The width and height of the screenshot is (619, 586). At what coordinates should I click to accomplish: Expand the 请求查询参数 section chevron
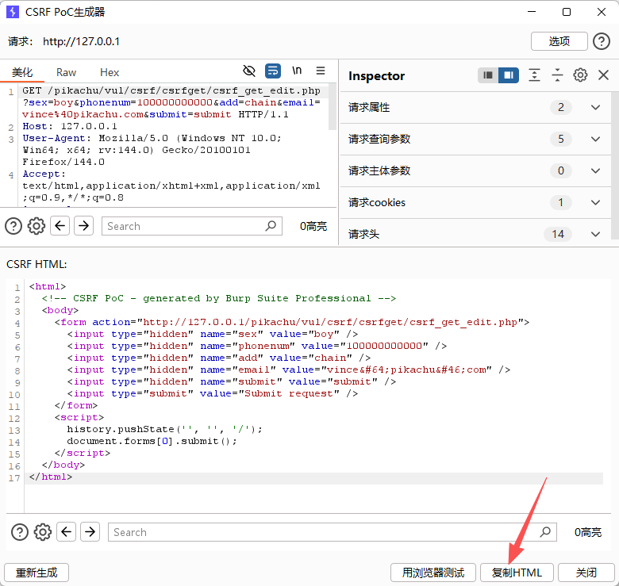click(595, 140)
